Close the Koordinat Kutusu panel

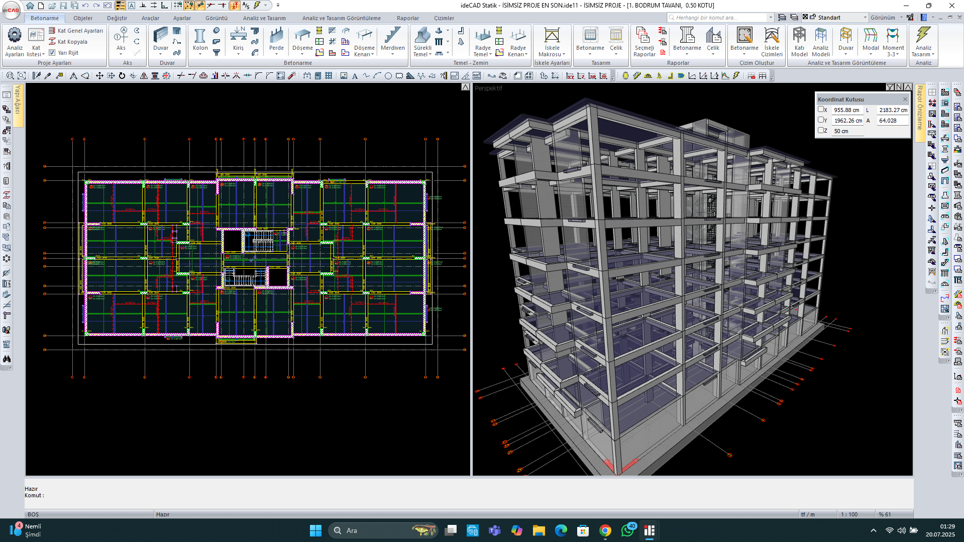[905, 99]
